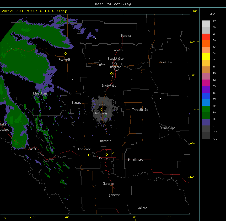Click the white asterisk above Limestone label
Screen dimensions: 226x221
click(x=40, y=91)
